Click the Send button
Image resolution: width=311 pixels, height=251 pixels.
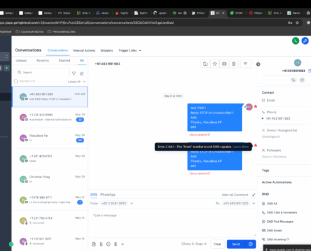coord(236,244)
